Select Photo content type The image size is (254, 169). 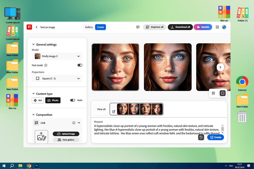53,100
